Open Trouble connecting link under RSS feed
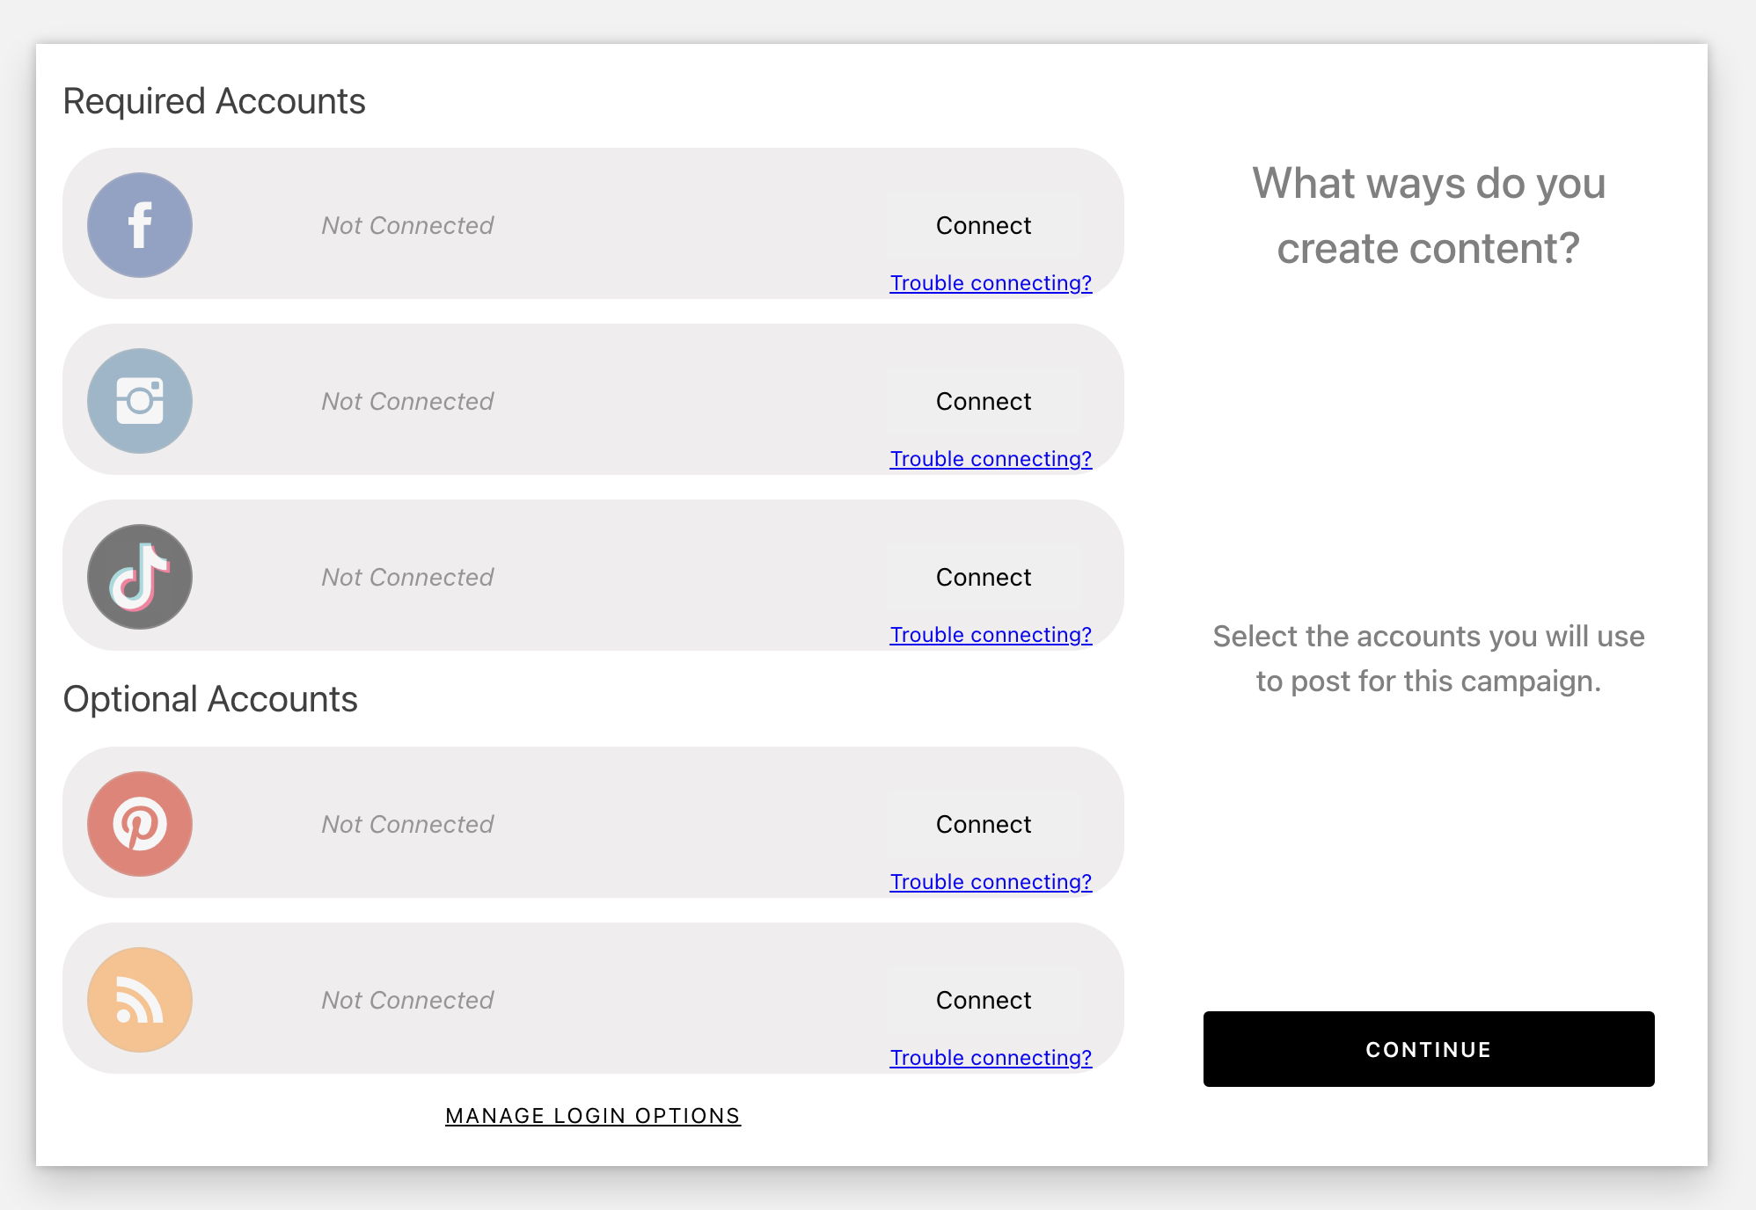Image resolution: width=1756 pixels, height=1210 pixels. coord(991,1058)
